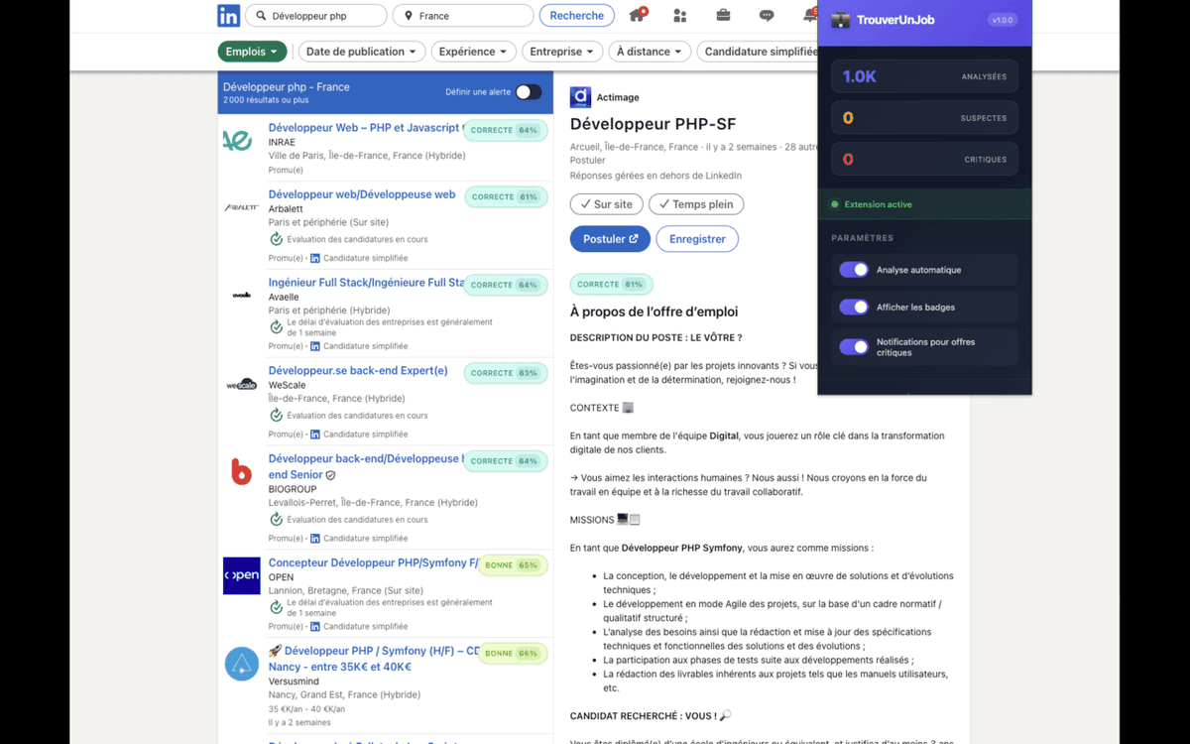The width and height of the screenshot is (1190, 744).
Task: Click evaluation checkmark icon under Arbalett job
Action: pyautogui.click(x=276, y=239)
